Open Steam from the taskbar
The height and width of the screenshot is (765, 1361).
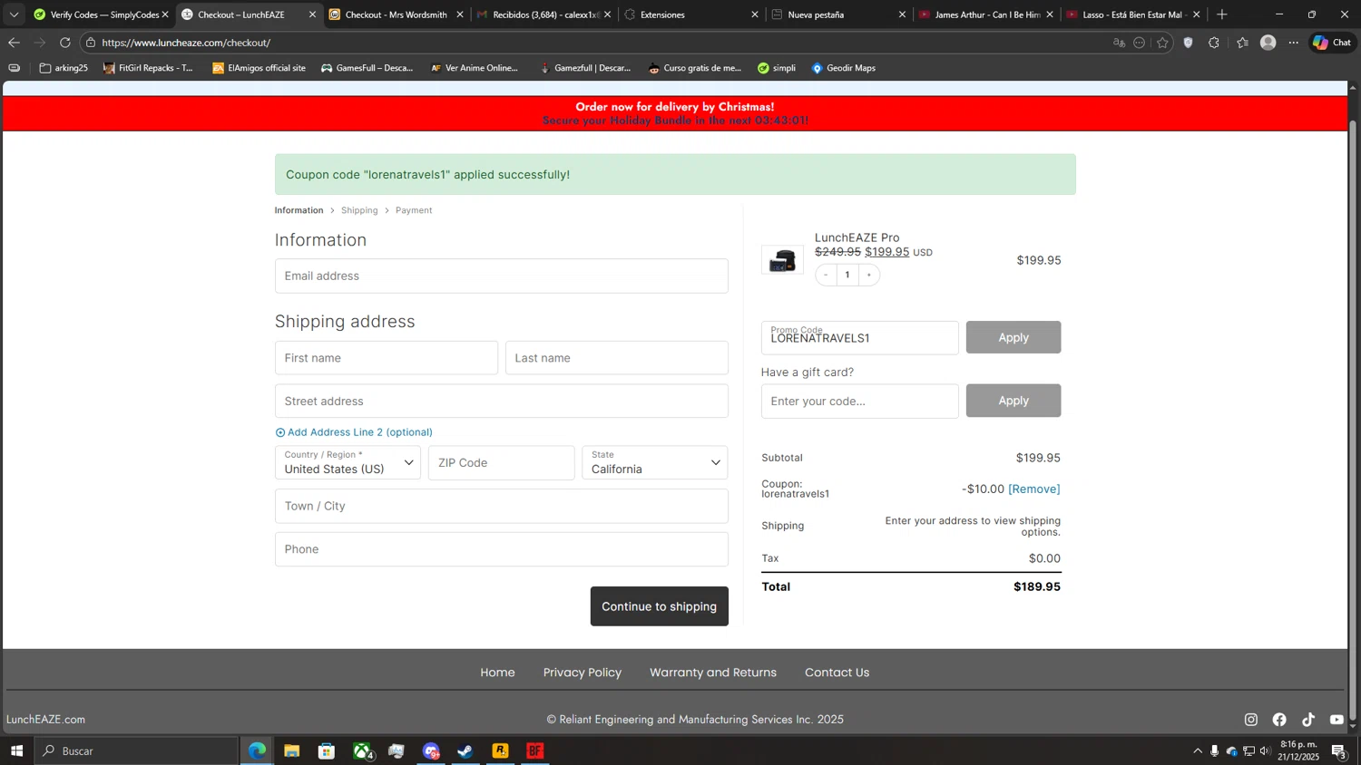[x=465, y=750]
